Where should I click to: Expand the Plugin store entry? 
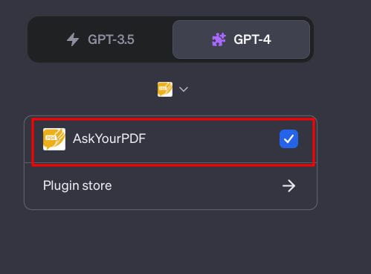point(170,186)
